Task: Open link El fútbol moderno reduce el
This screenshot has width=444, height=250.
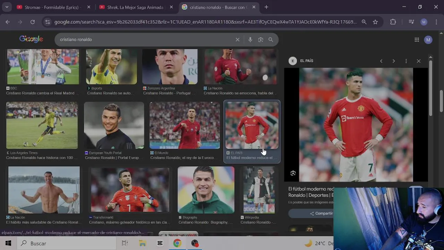Action: (252, 158)
